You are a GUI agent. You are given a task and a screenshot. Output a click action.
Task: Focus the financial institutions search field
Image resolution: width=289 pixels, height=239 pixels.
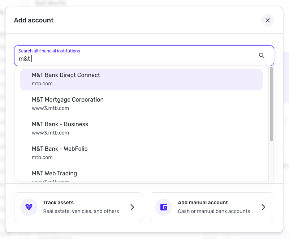point(137,58)
